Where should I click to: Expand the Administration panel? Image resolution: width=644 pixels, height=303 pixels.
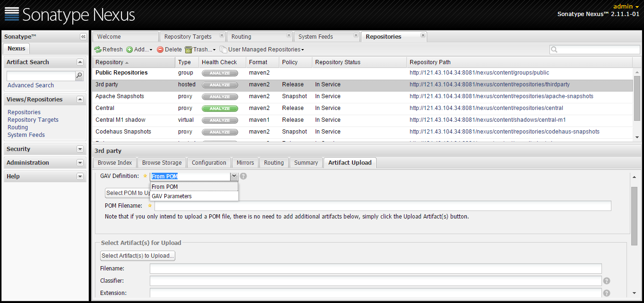click(80, 163)
